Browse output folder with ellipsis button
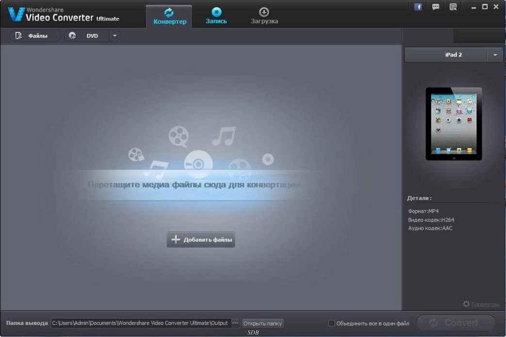Image resolution: width=506 pixels, height=337 pixels. click(235, 323)
